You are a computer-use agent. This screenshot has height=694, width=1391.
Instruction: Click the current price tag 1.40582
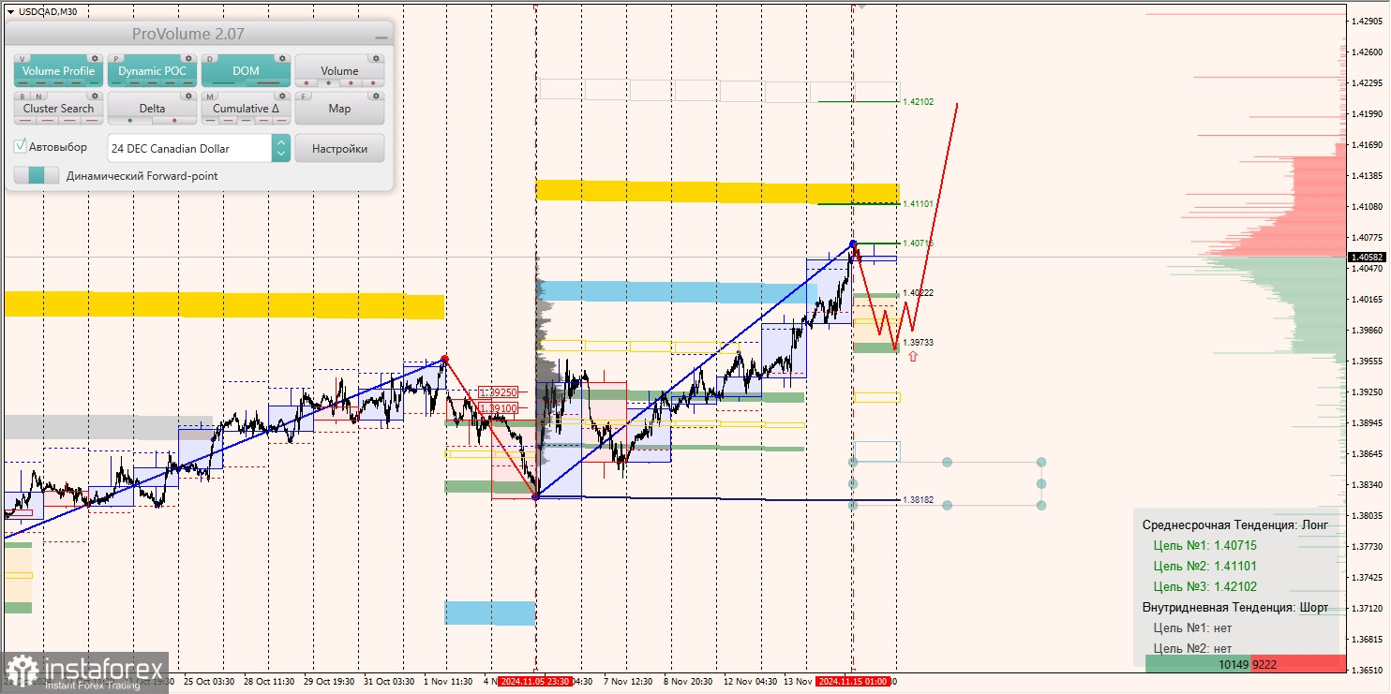tap(1367, 257)
